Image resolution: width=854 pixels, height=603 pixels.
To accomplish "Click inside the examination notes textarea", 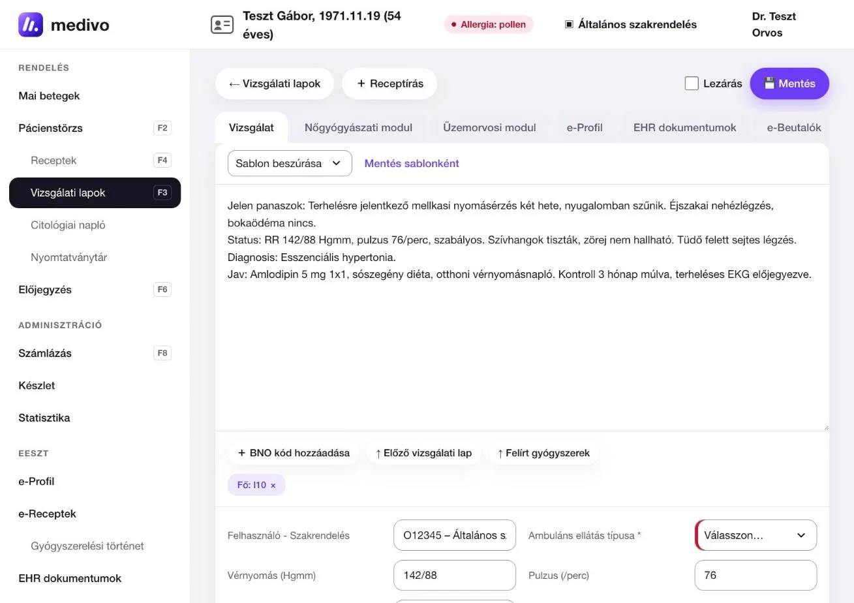I will pyautogui.click(x=522, y=307).
